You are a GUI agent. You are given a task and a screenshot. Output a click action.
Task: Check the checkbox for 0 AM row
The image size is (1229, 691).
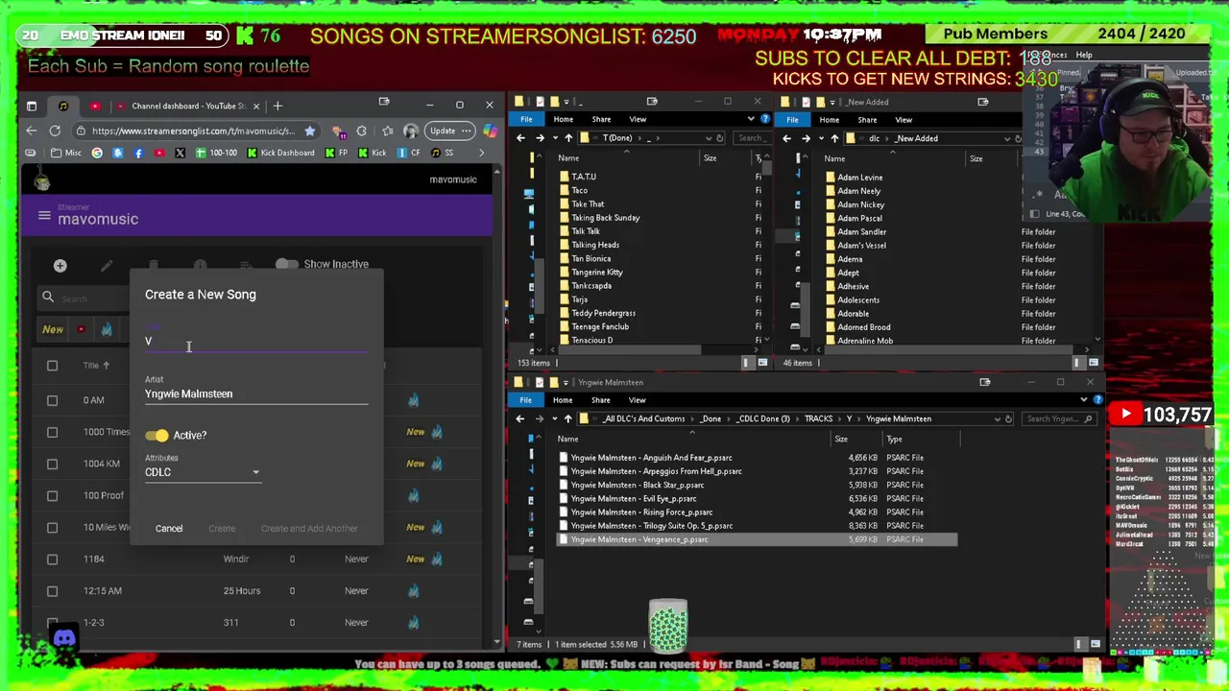52,400
